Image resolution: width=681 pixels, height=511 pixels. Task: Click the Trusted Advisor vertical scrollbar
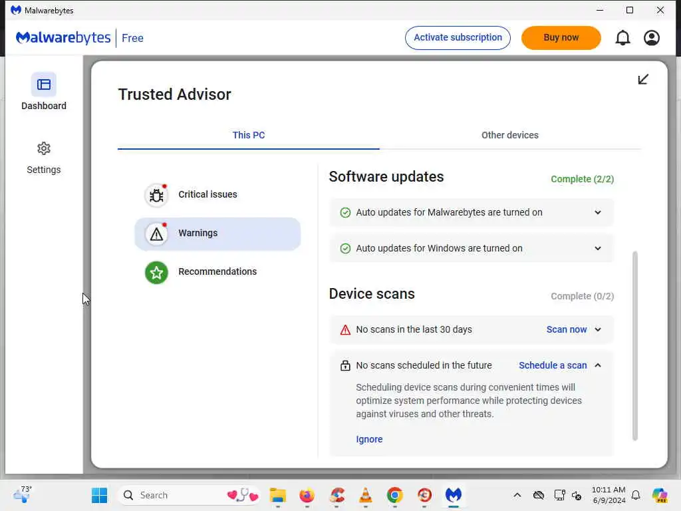(x=634, y=346)
